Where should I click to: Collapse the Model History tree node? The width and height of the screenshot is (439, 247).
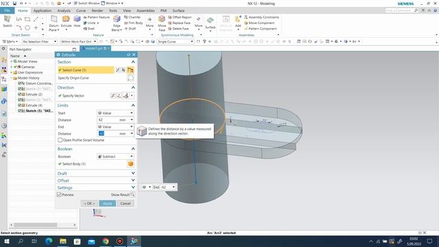[12, 78]
